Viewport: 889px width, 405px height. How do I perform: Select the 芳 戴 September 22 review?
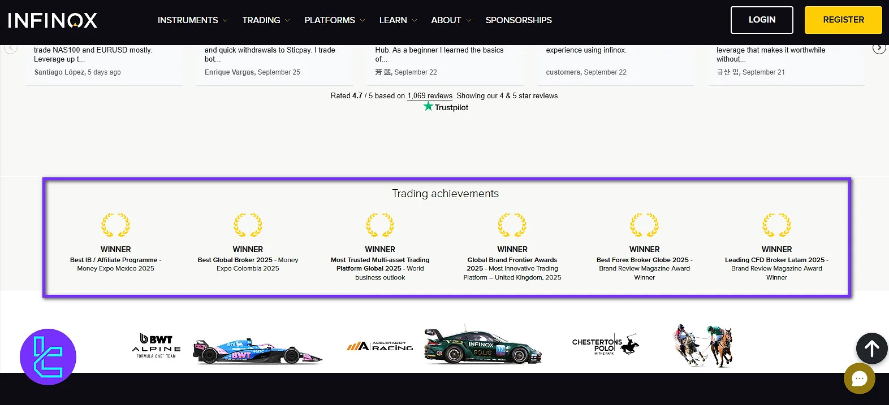click(x=445, y=64)
